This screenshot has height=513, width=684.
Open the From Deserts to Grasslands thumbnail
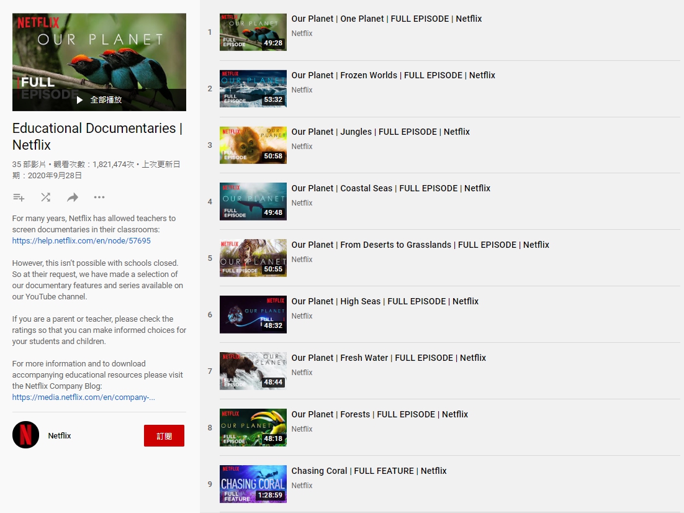253,258
